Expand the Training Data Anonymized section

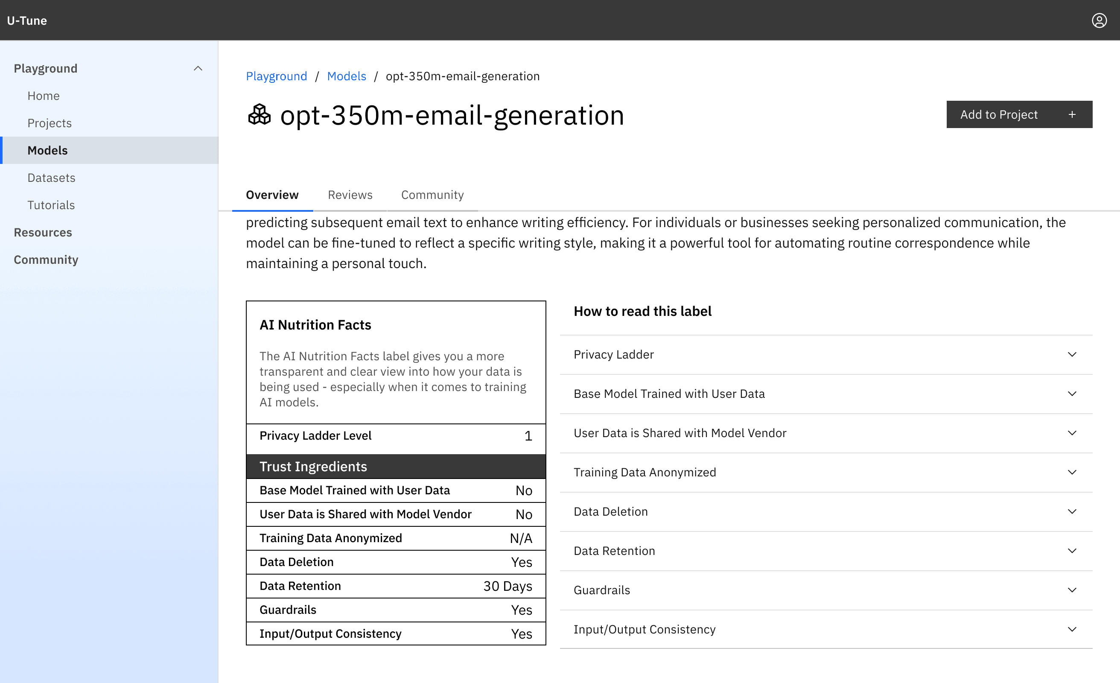click(825, 473)
